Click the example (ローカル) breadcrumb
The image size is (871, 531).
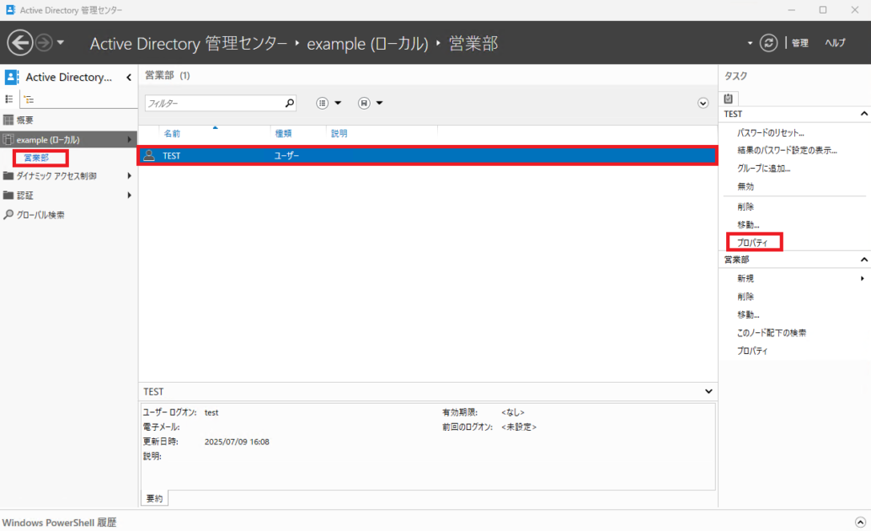point(368,43)
